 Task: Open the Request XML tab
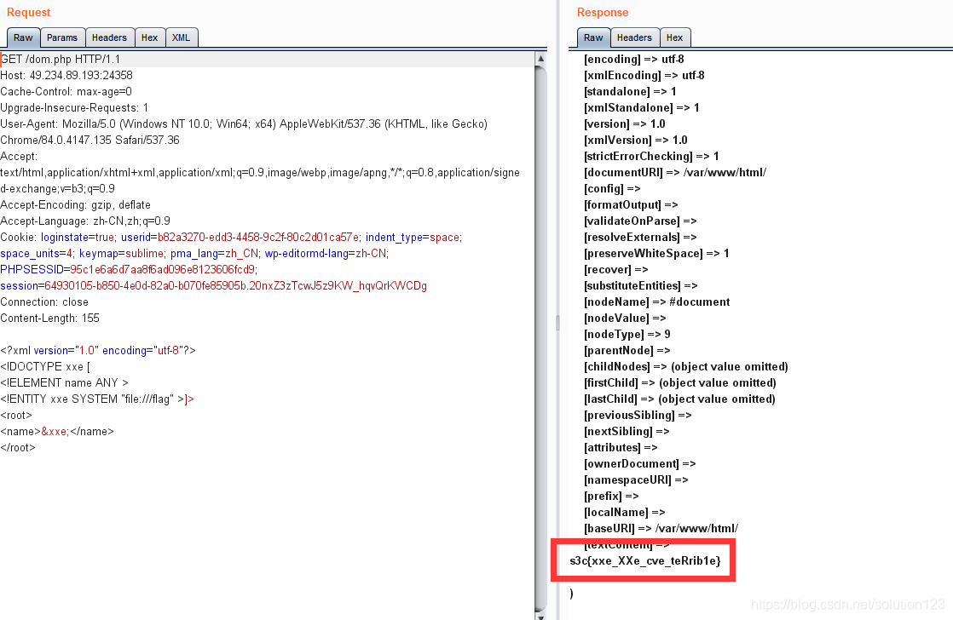[x=181, y=37]
